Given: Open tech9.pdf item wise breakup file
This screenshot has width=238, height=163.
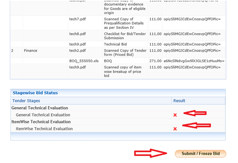Looking at the screenshot, I should [77, 67].
